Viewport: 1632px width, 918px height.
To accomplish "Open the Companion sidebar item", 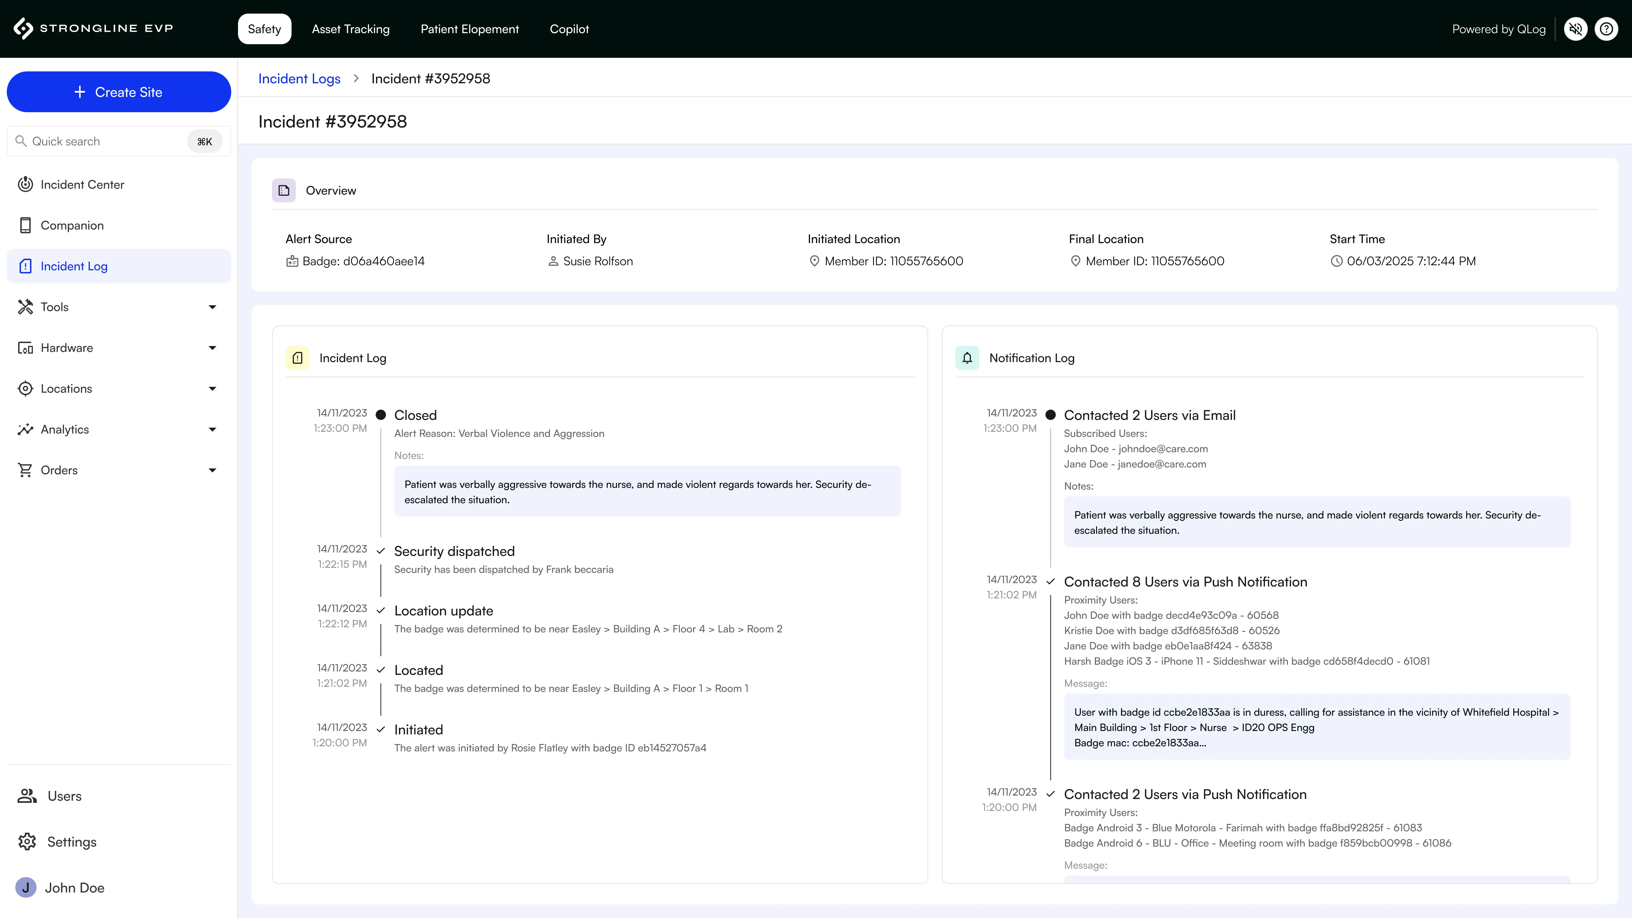I will pyautogui.click(x=72, y=226).
